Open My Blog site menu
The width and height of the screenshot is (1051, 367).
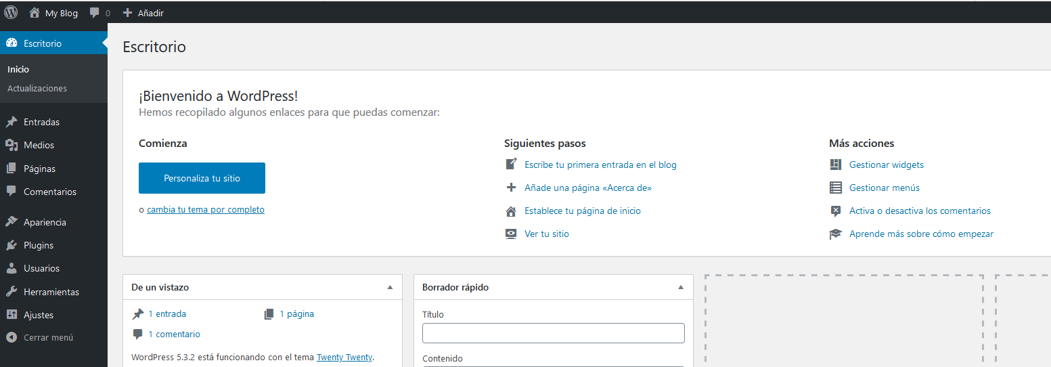tap(53, 13)
